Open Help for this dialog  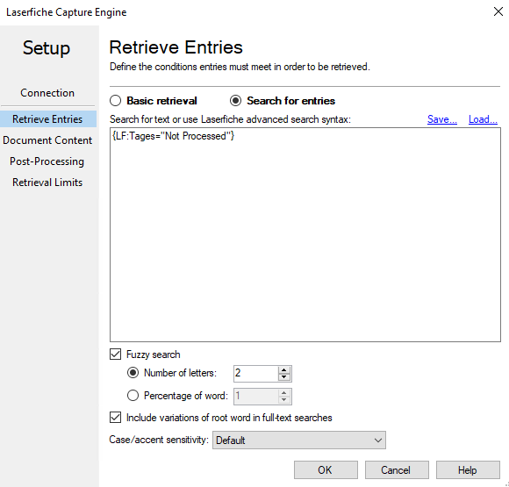[468, 469]
